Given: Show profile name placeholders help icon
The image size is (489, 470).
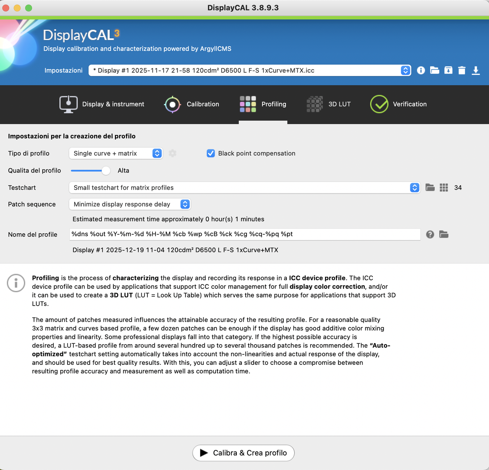Looking at the screenshot, I should click(430, 234).
